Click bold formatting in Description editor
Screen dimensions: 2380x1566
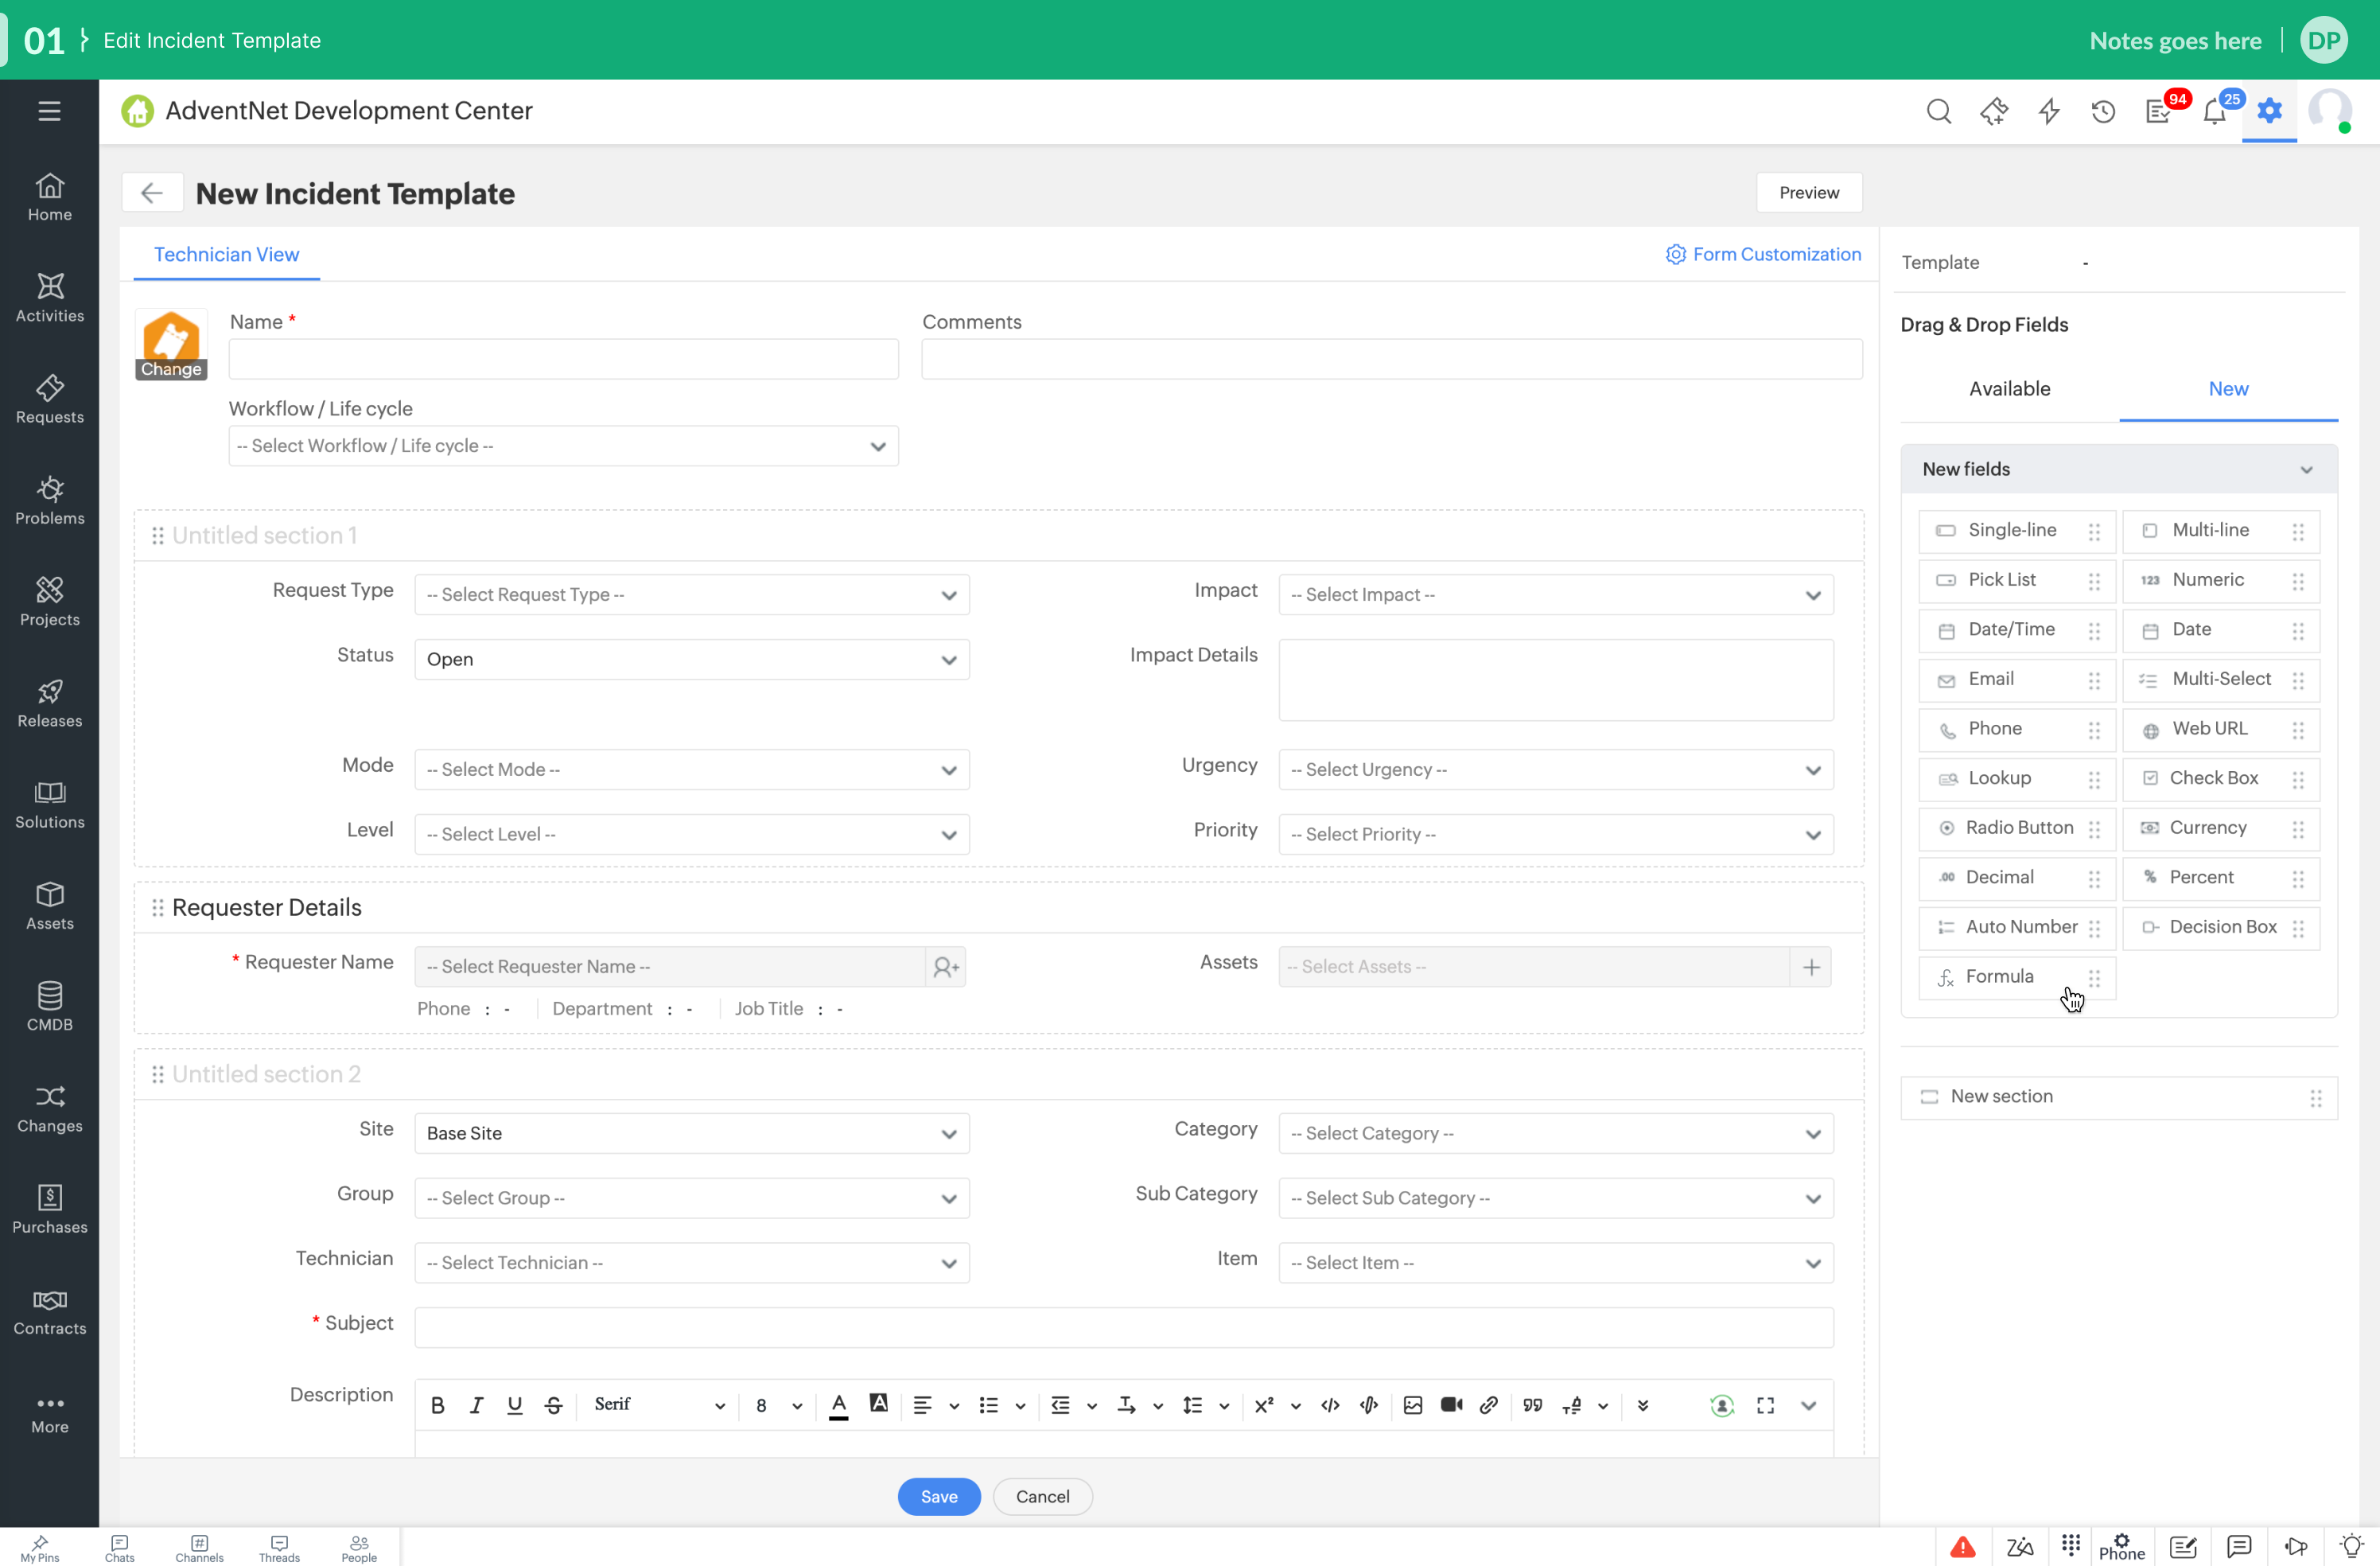coord(437,1405)
